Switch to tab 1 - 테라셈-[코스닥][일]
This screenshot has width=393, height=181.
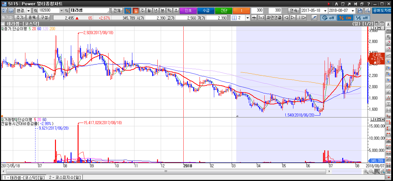point(24,177)
